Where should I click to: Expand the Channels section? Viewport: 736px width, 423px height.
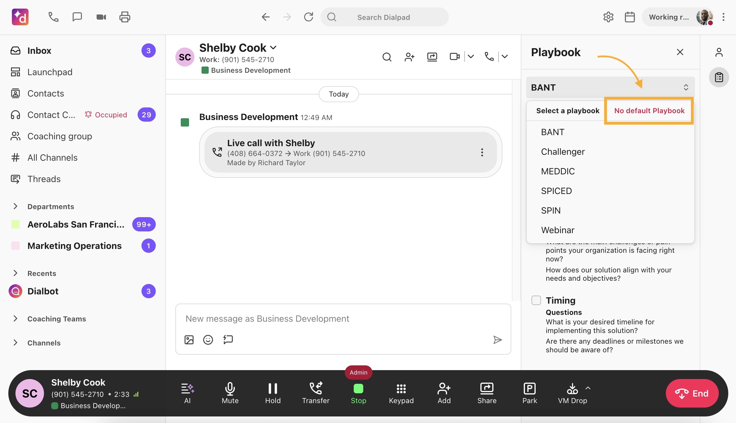[x=15, y=342]
